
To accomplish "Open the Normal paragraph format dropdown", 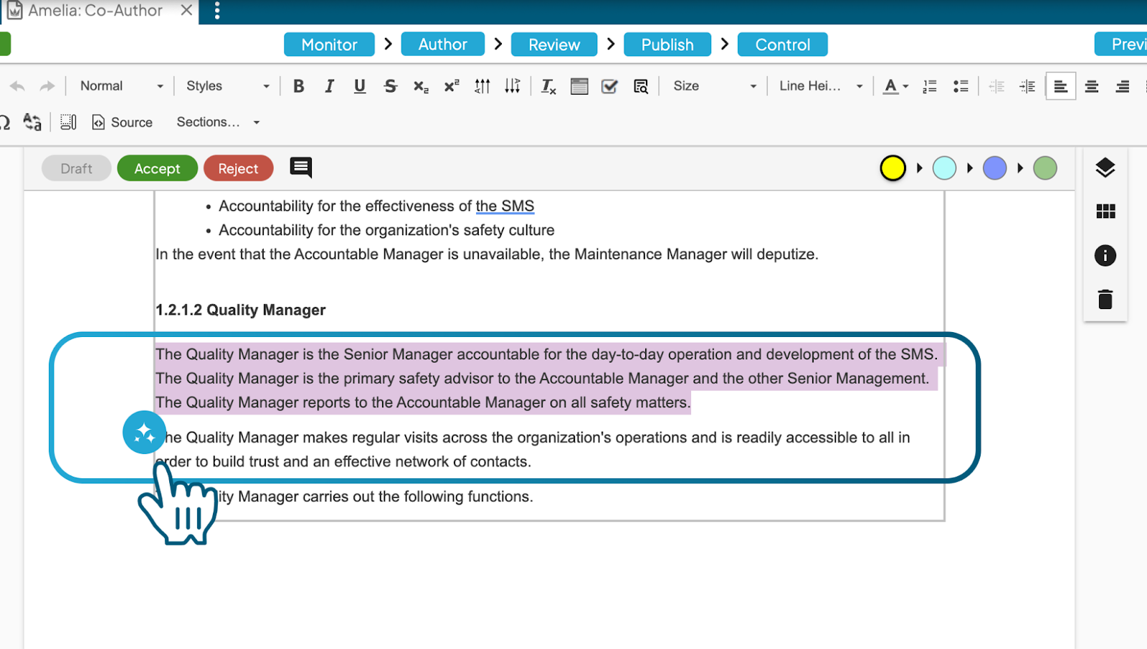I will 122,86.
